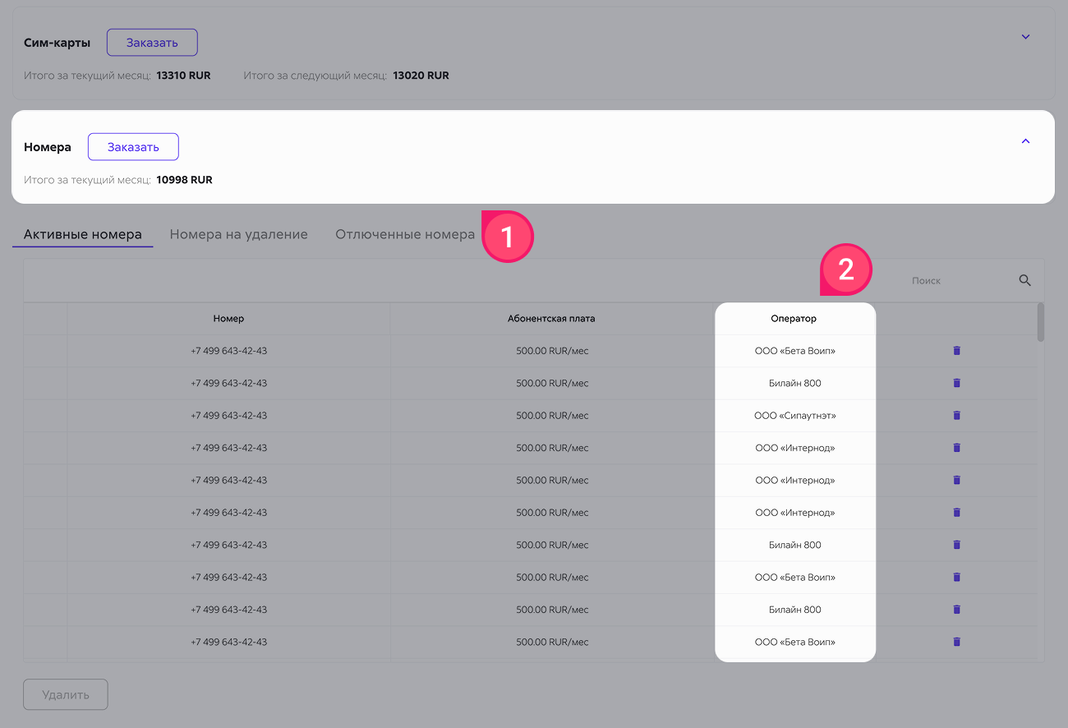Click trash icon in first table row
1068x728 pixels.
956,351
